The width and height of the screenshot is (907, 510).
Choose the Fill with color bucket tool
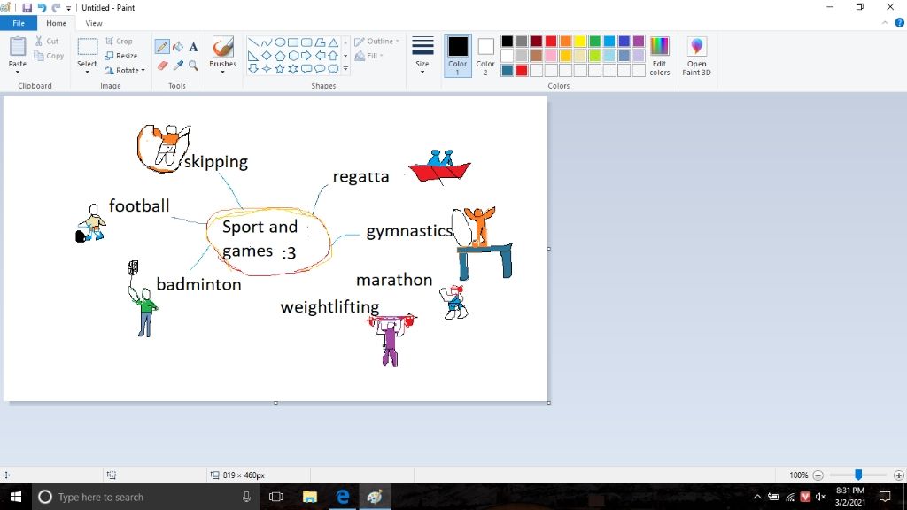coord(178,47)
